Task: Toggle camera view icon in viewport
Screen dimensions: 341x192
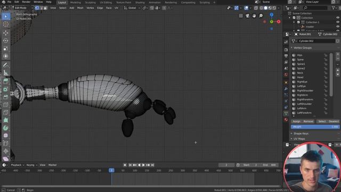Action: [x=247, y=15]
